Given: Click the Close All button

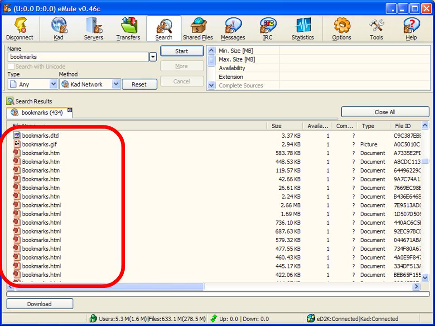Looking at the screenshot, I should click(385, 112).
